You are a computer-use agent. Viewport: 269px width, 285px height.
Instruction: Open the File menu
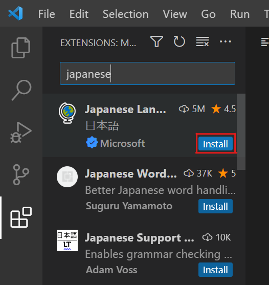[x=47, y=14]
